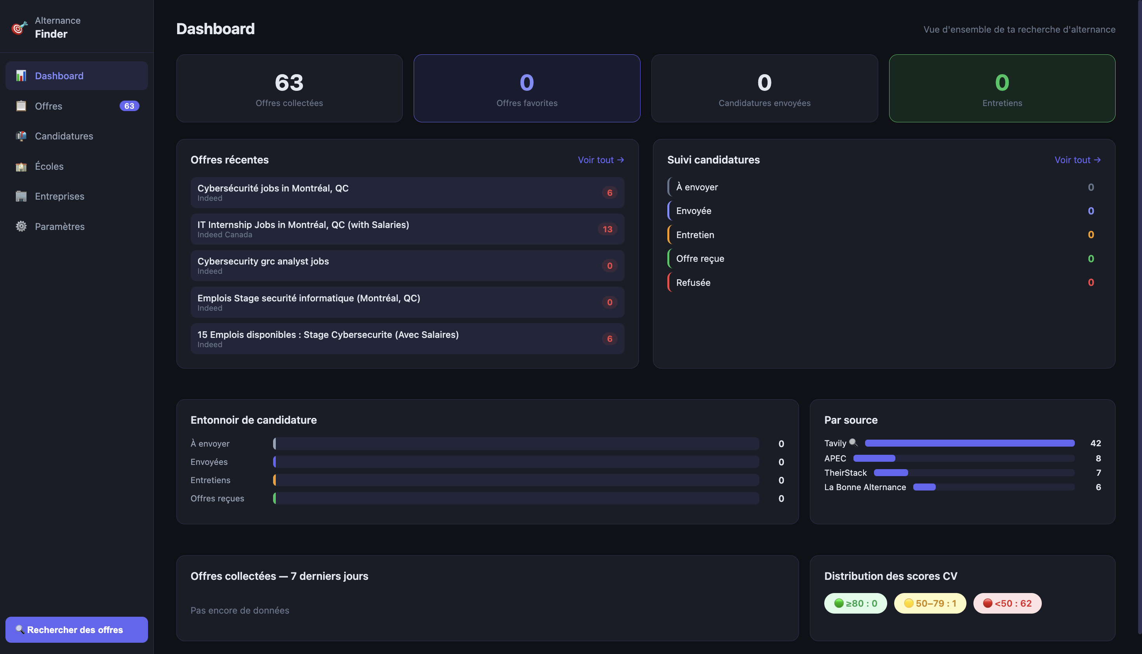
Task: Click the red dot in <50 score chip
Action: pos(988,603)
